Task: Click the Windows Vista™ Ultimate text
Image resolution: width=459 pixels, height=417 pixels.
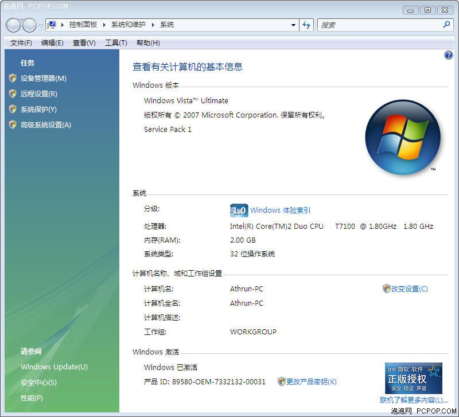Action: tap(186, 101)
